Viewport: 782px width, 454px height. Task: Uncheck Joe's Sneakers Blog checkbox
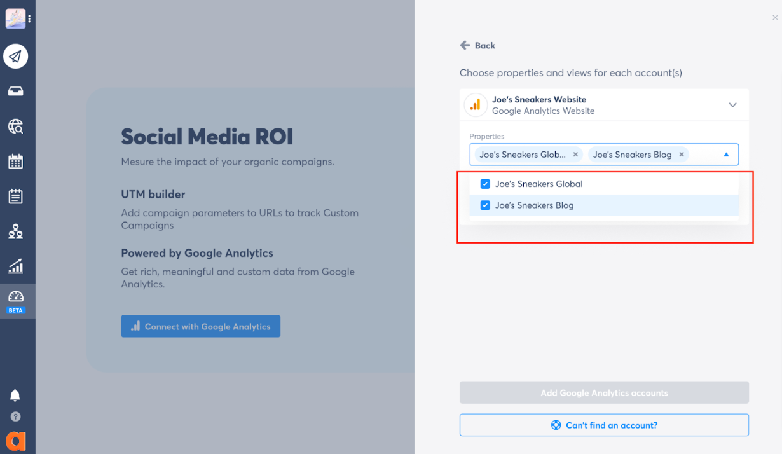(x=485, y=205)
